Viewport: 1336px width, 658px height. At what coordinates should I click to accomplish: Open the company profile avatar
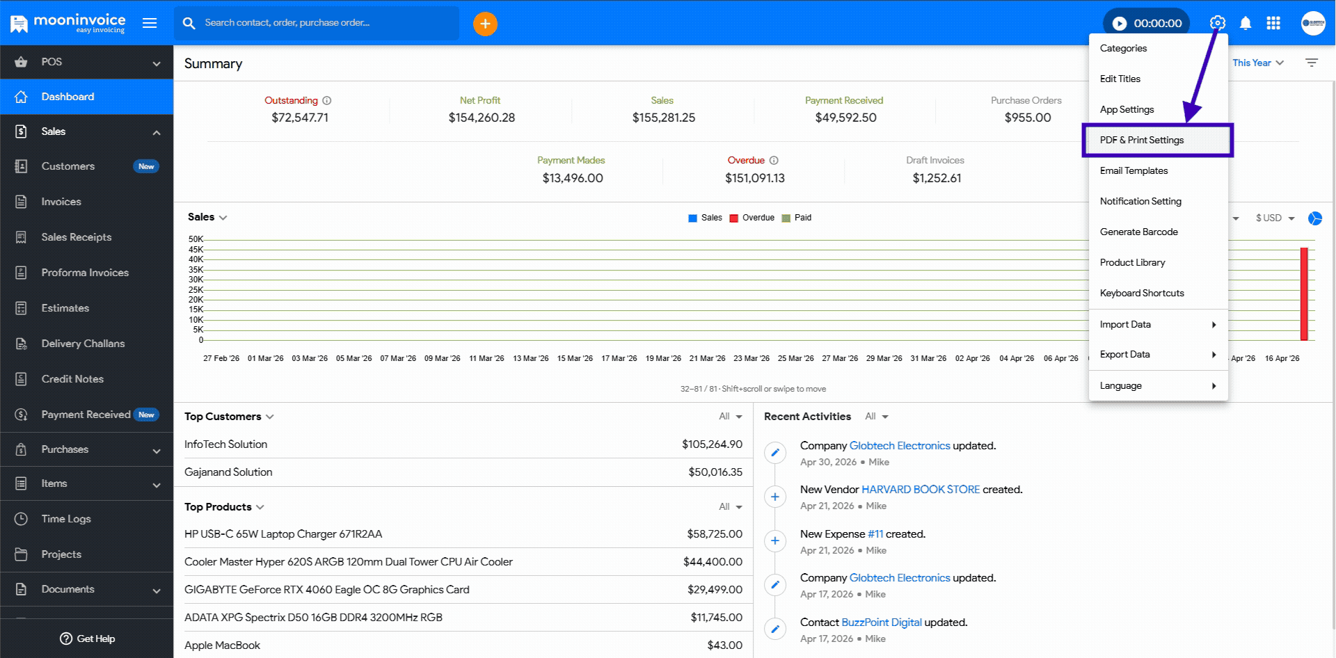click(x=1313, y=23)
